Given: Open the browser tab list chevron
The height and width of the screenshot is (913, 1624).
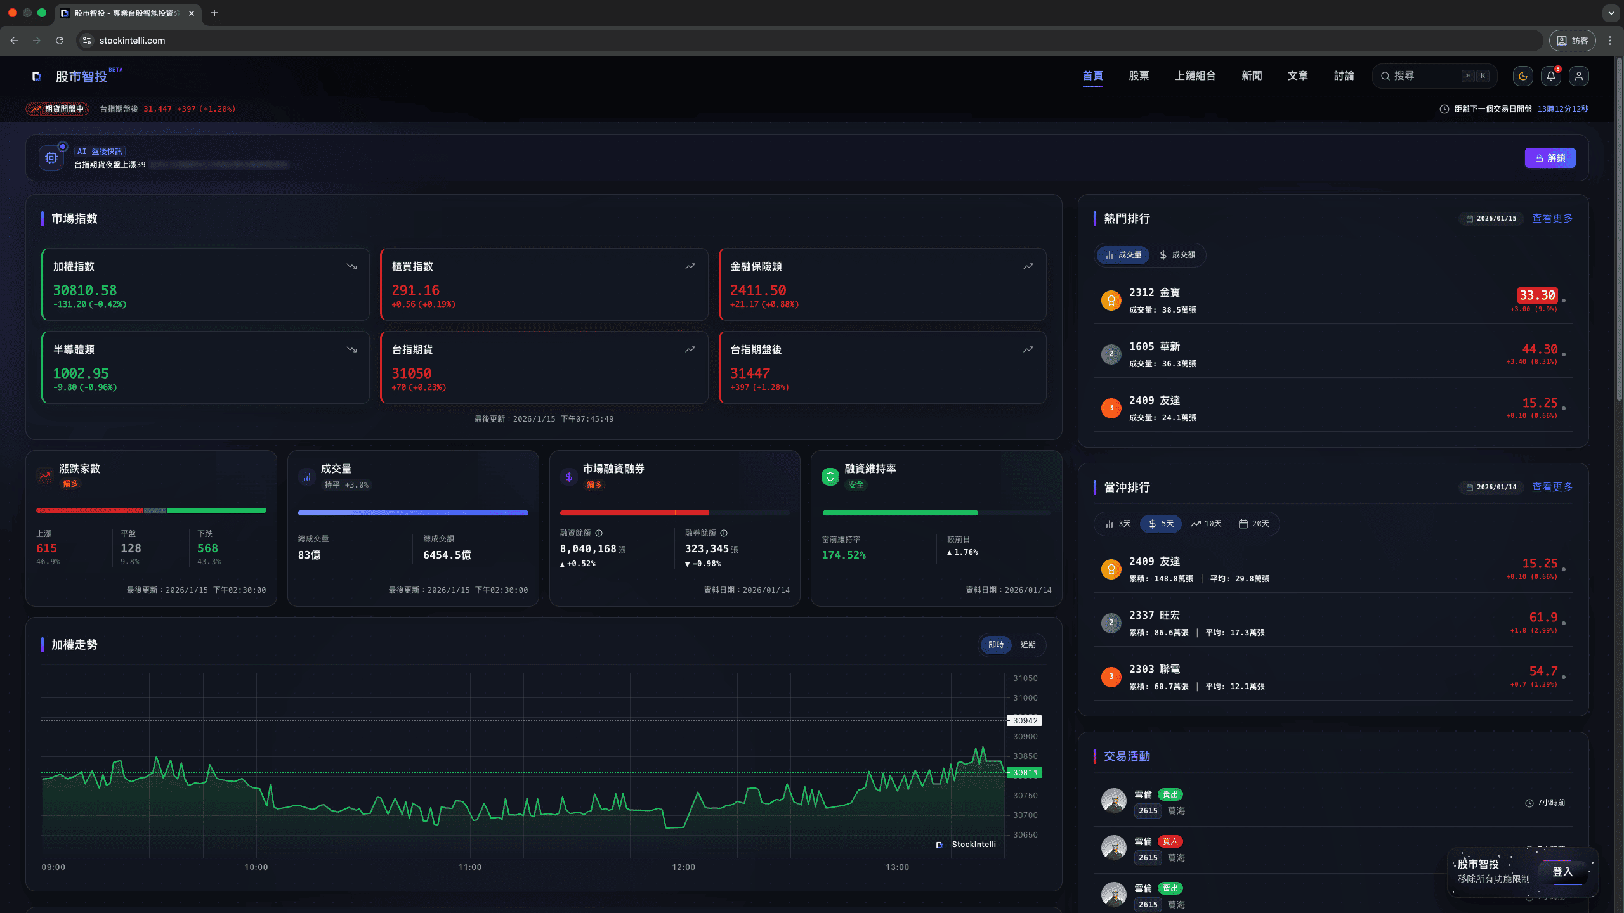Looking at the screenshot, I should coord(1611,13).
